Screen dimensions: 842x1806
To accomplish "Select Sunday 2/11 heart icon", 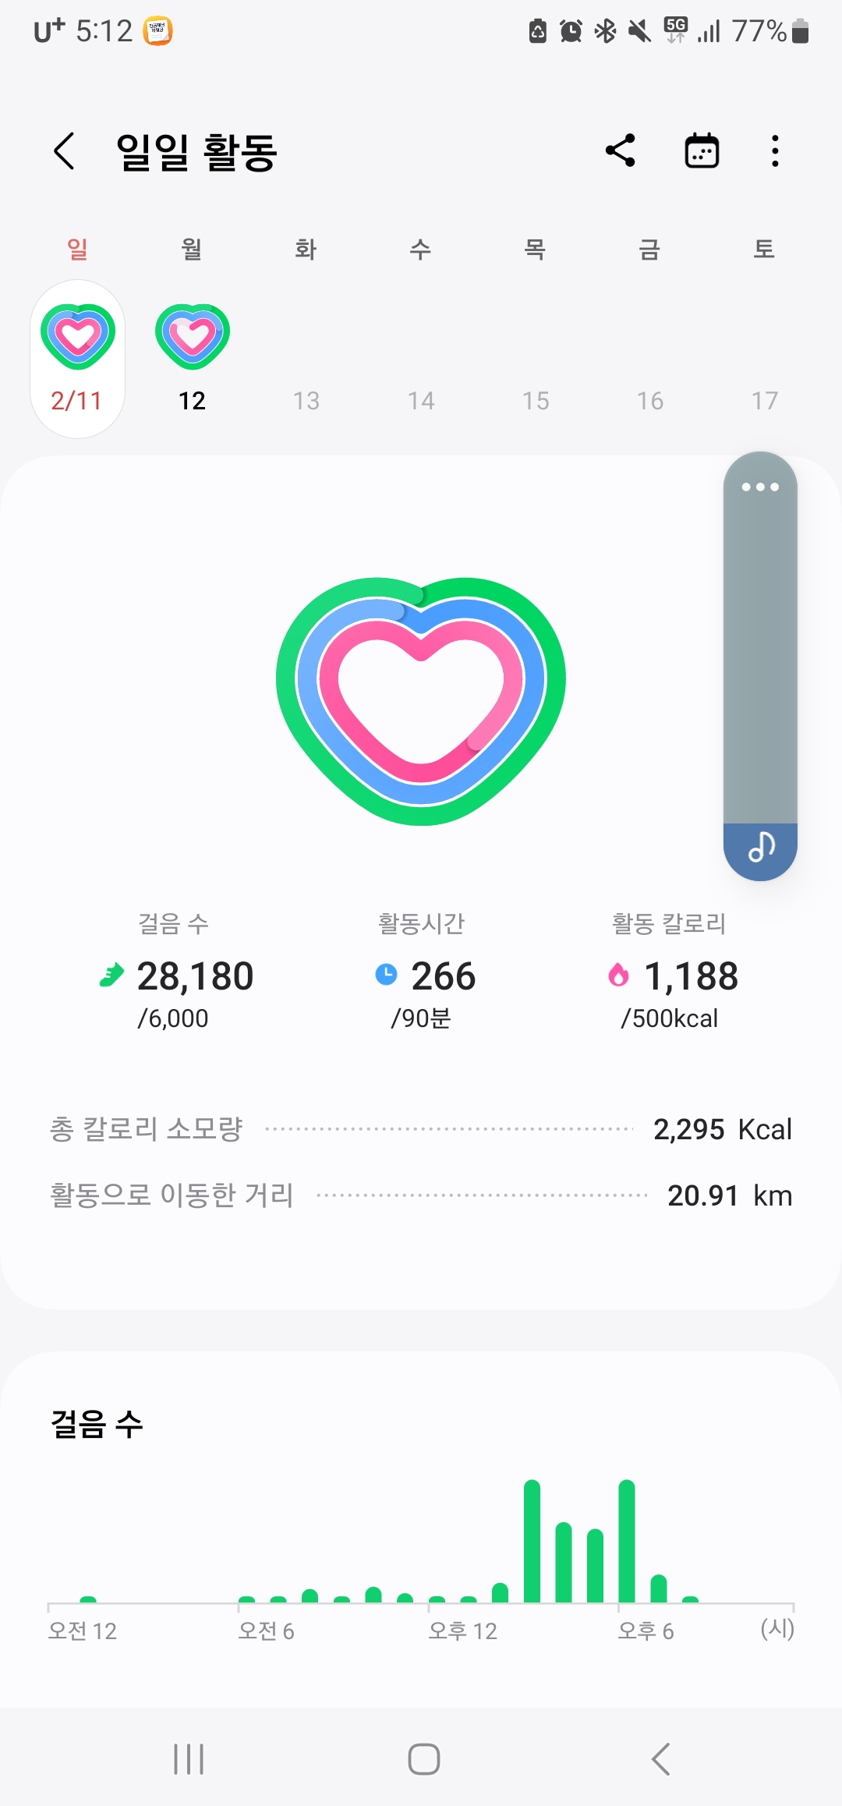I will click(x=78, y=337).
